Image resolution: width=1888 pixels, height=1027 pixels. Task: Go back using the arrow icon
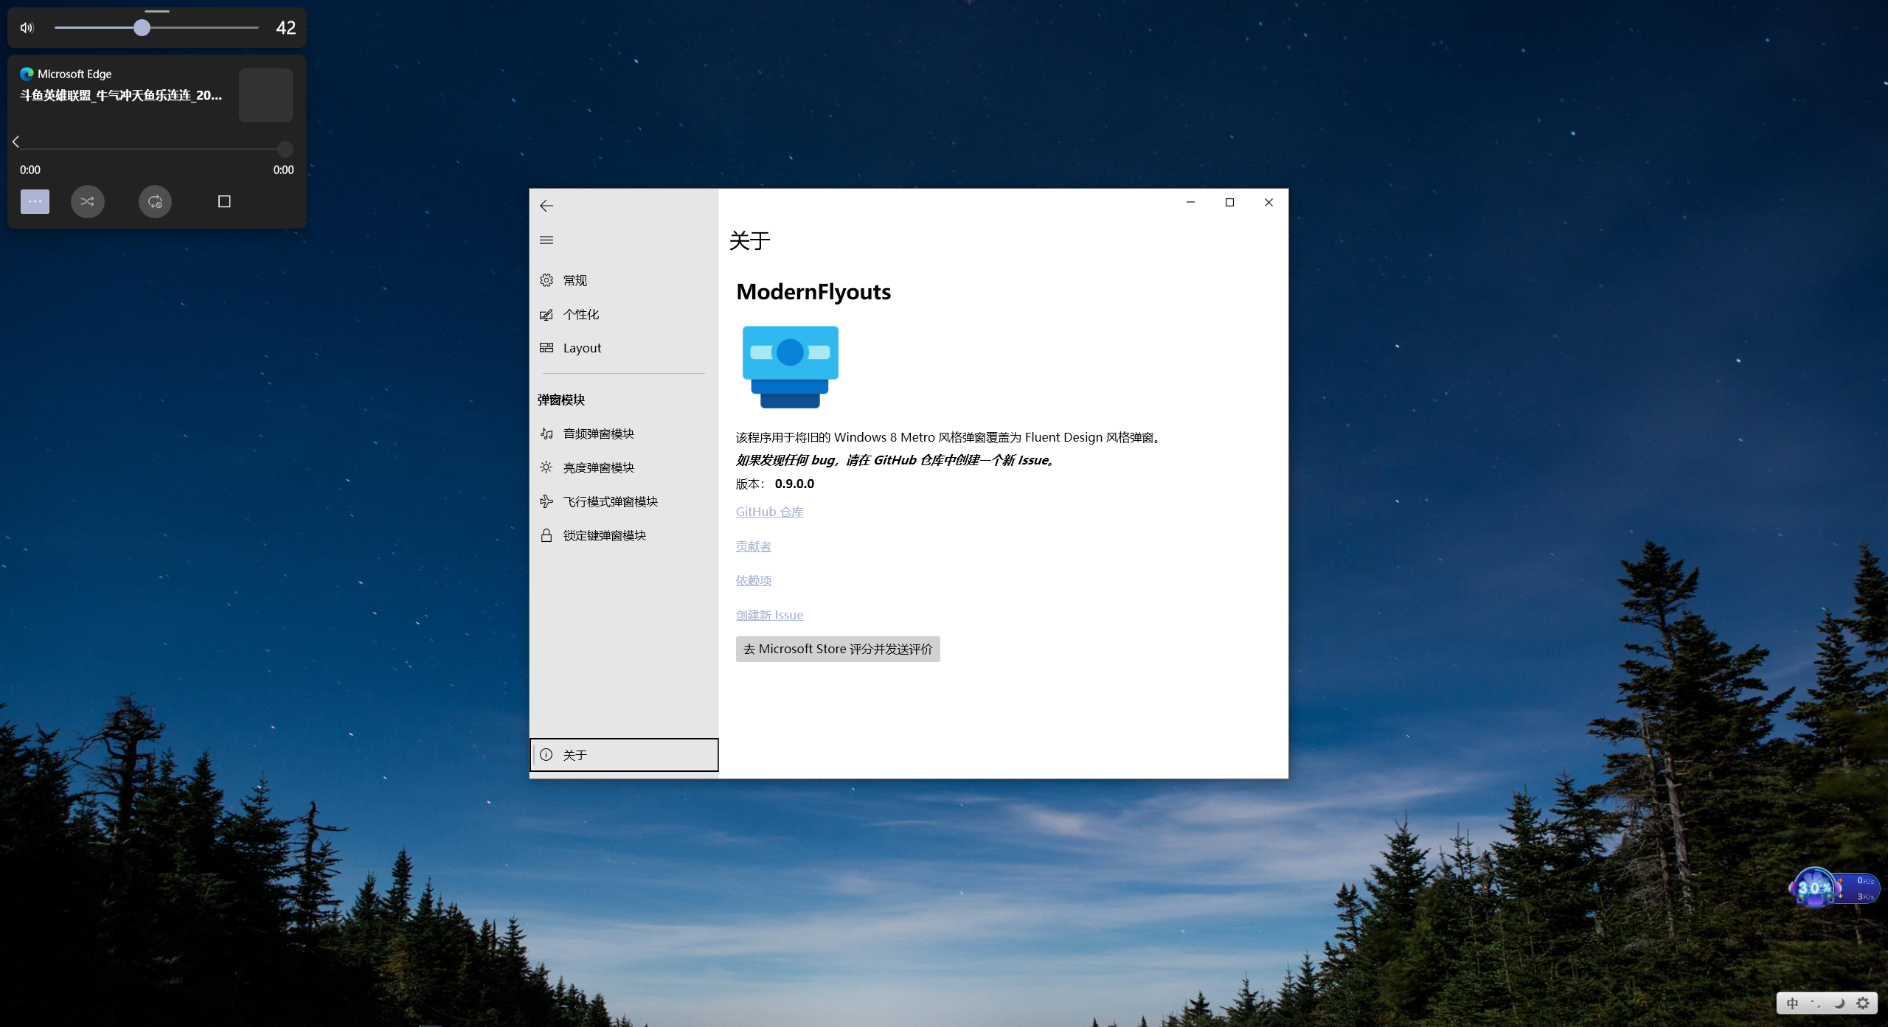[546, 206]
